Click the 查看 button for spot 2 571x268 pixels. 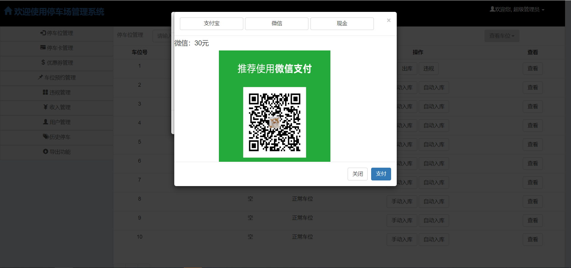tap(533, 88)
